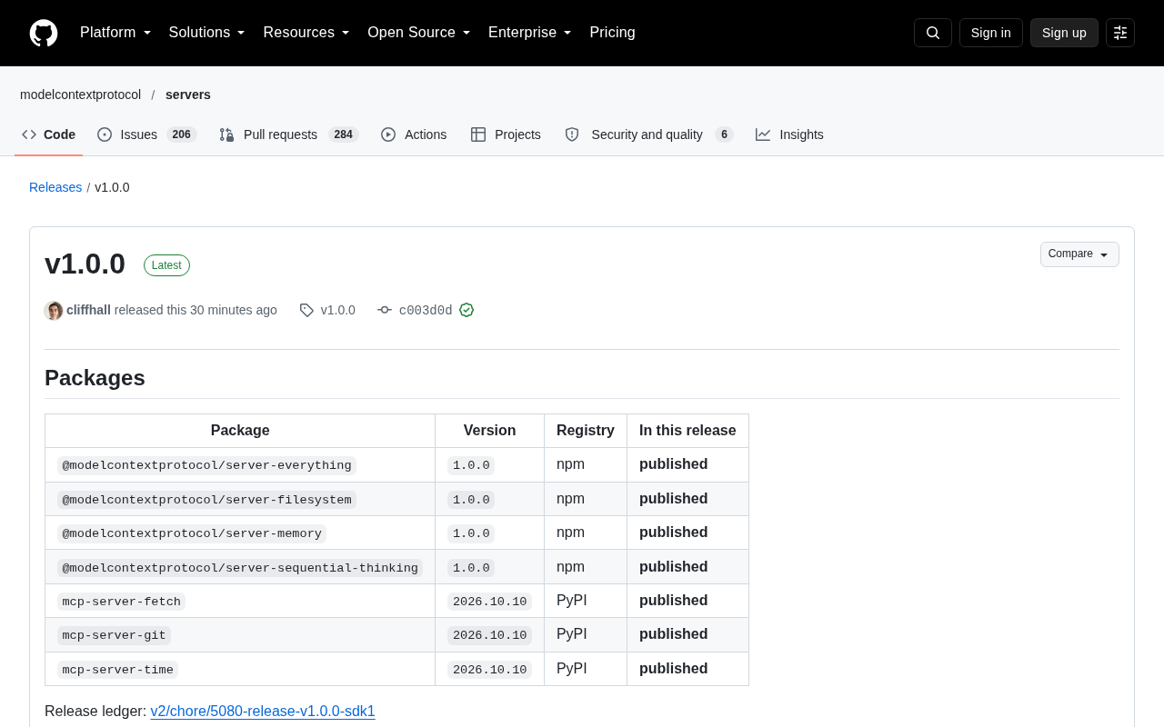Expand the Platform menu
Image resolution: width=1164 pixels, height=727 pixels.
[x=115, y=33]
